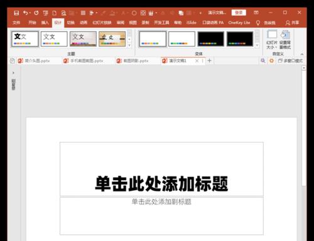
Task: Open the OneKey Lite add-in tab
Action: [x=239, y=23]
